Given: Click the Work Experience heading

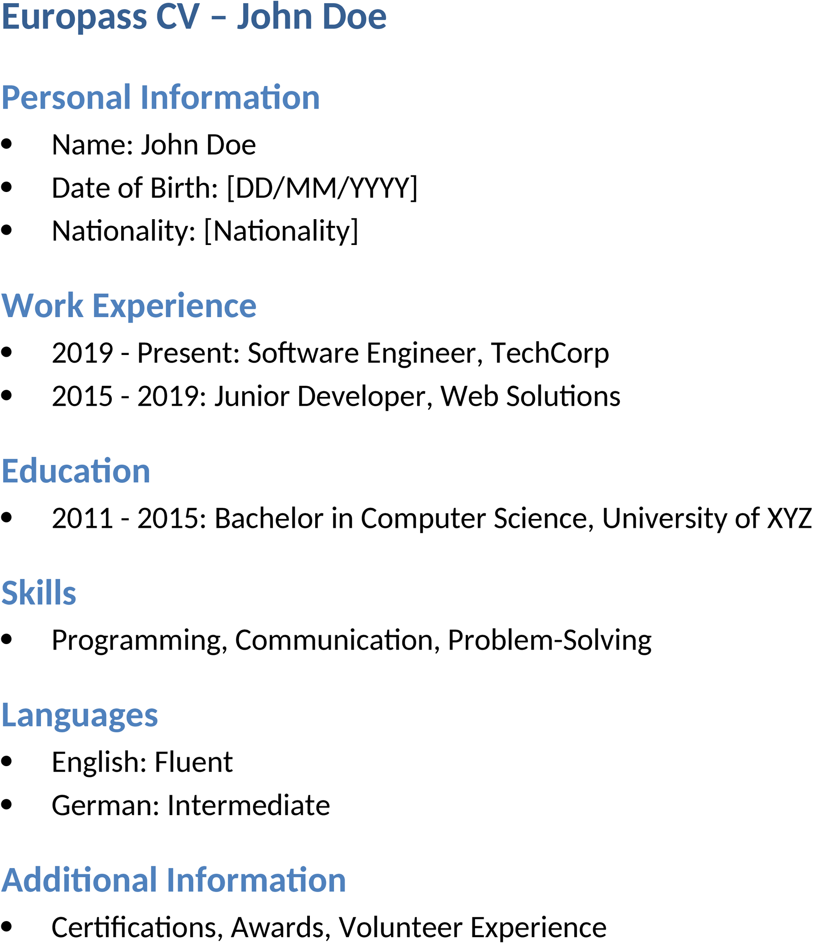Looking at the screenshot, I should (129, 306).
